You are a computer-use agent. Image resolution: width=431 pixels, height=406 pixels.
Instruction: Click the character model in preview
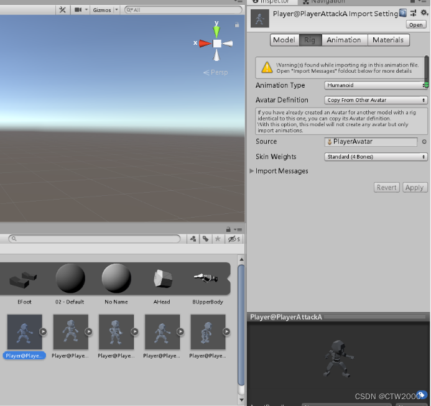point(338,359)
